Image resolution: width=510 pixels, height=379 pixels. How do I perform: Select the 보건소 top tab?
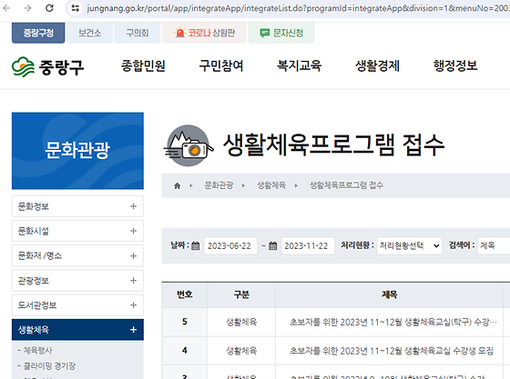89,33
